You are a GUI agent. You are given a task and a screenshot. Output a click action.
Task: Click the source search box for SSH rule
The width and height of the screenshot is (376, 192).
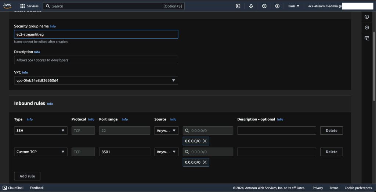208,131
